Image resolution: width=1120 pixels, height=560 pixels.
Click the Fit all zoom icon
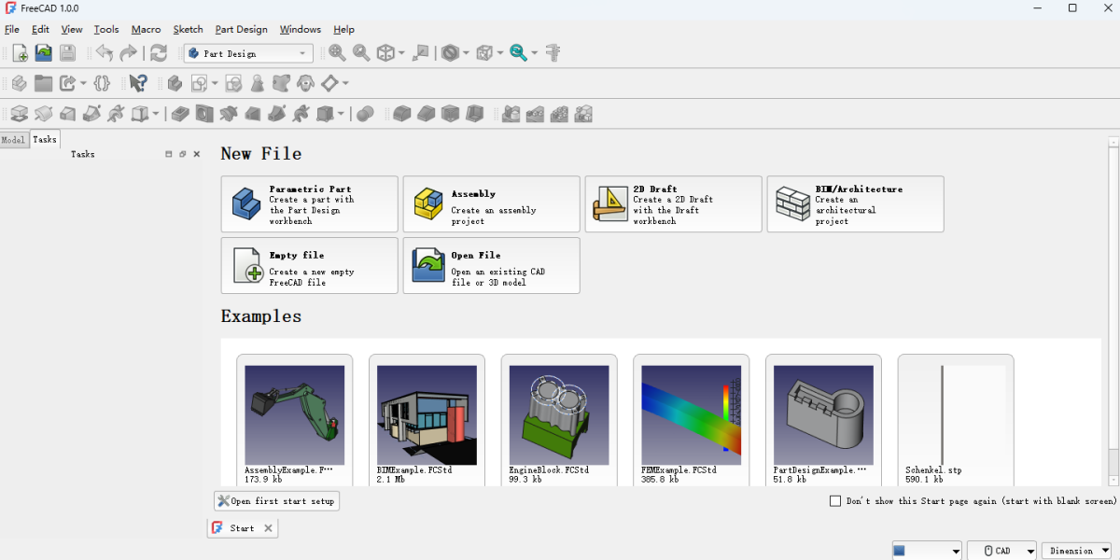tap(337, 53)
